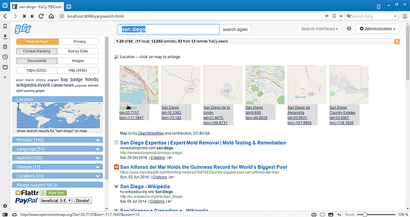Select Privacy search mode
This screenshot has width=410, height=217.
(x=80, y=42)
